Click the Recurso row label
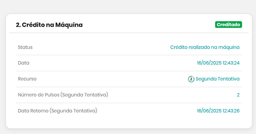 [x=27, y=79]
